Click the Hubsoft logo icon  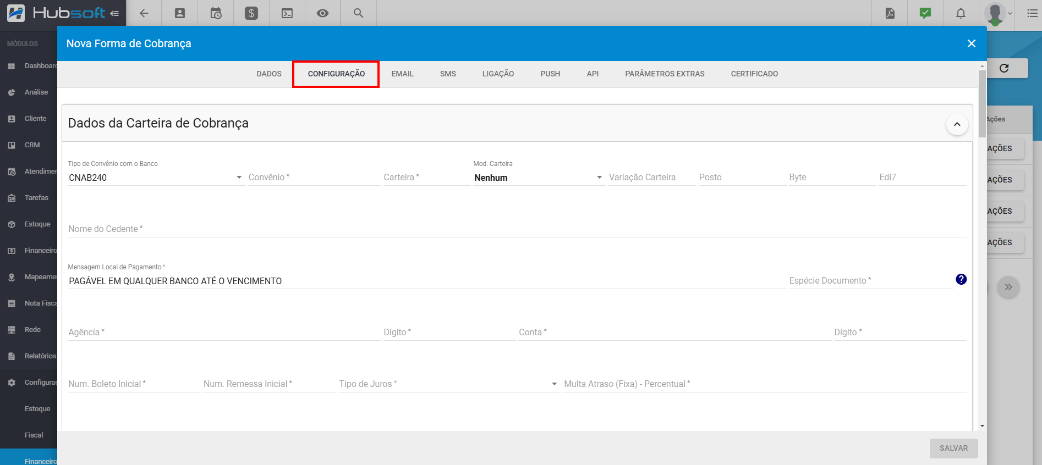point(16,13)
